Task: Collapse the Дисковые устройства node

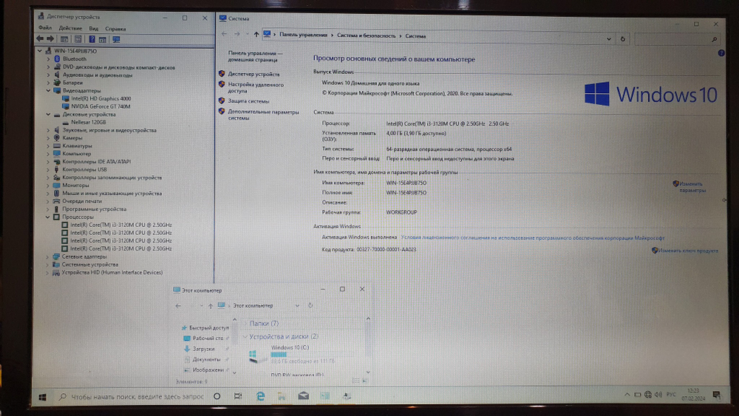Action: point(48,115)
